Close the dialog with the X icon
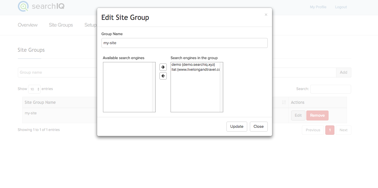378x188 pixels. (266, 15)
